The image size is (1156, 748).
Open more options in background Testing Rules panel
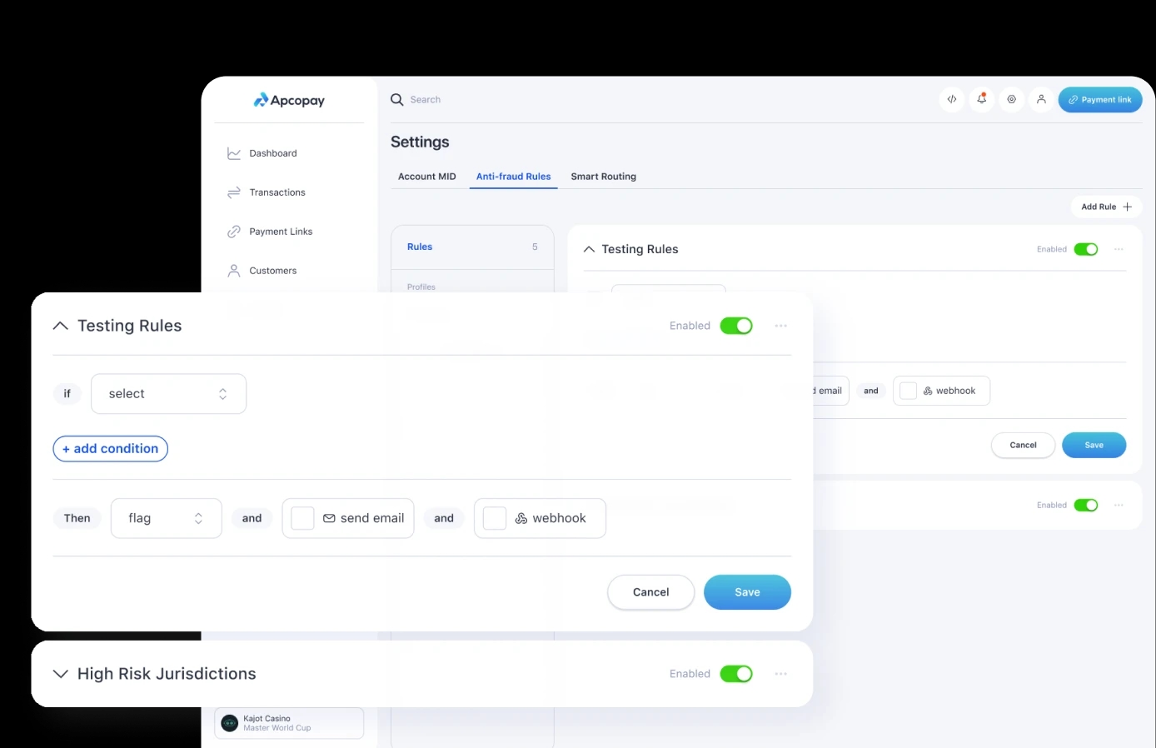(x=1119, y=249)
